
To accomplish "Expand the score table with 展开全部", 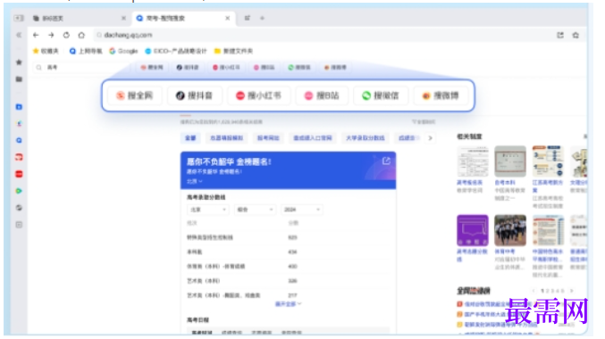I will tap(288, 304).
